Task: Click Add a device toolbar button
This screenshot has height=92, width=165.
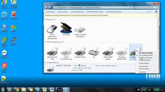Action: pos(51,11)
